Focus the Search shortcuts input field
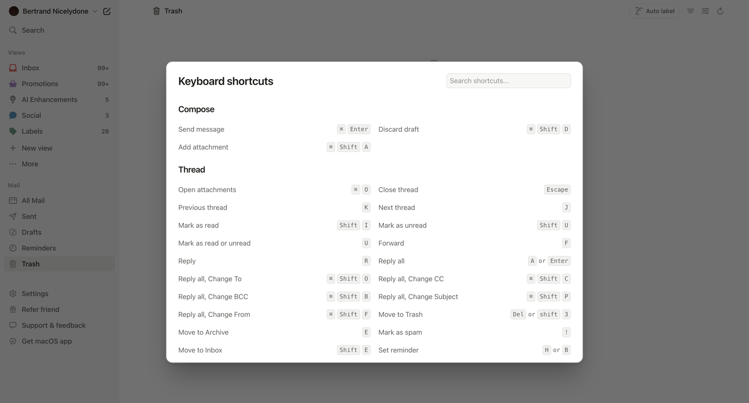Screen dimensions: 749x403 [508, 81]
